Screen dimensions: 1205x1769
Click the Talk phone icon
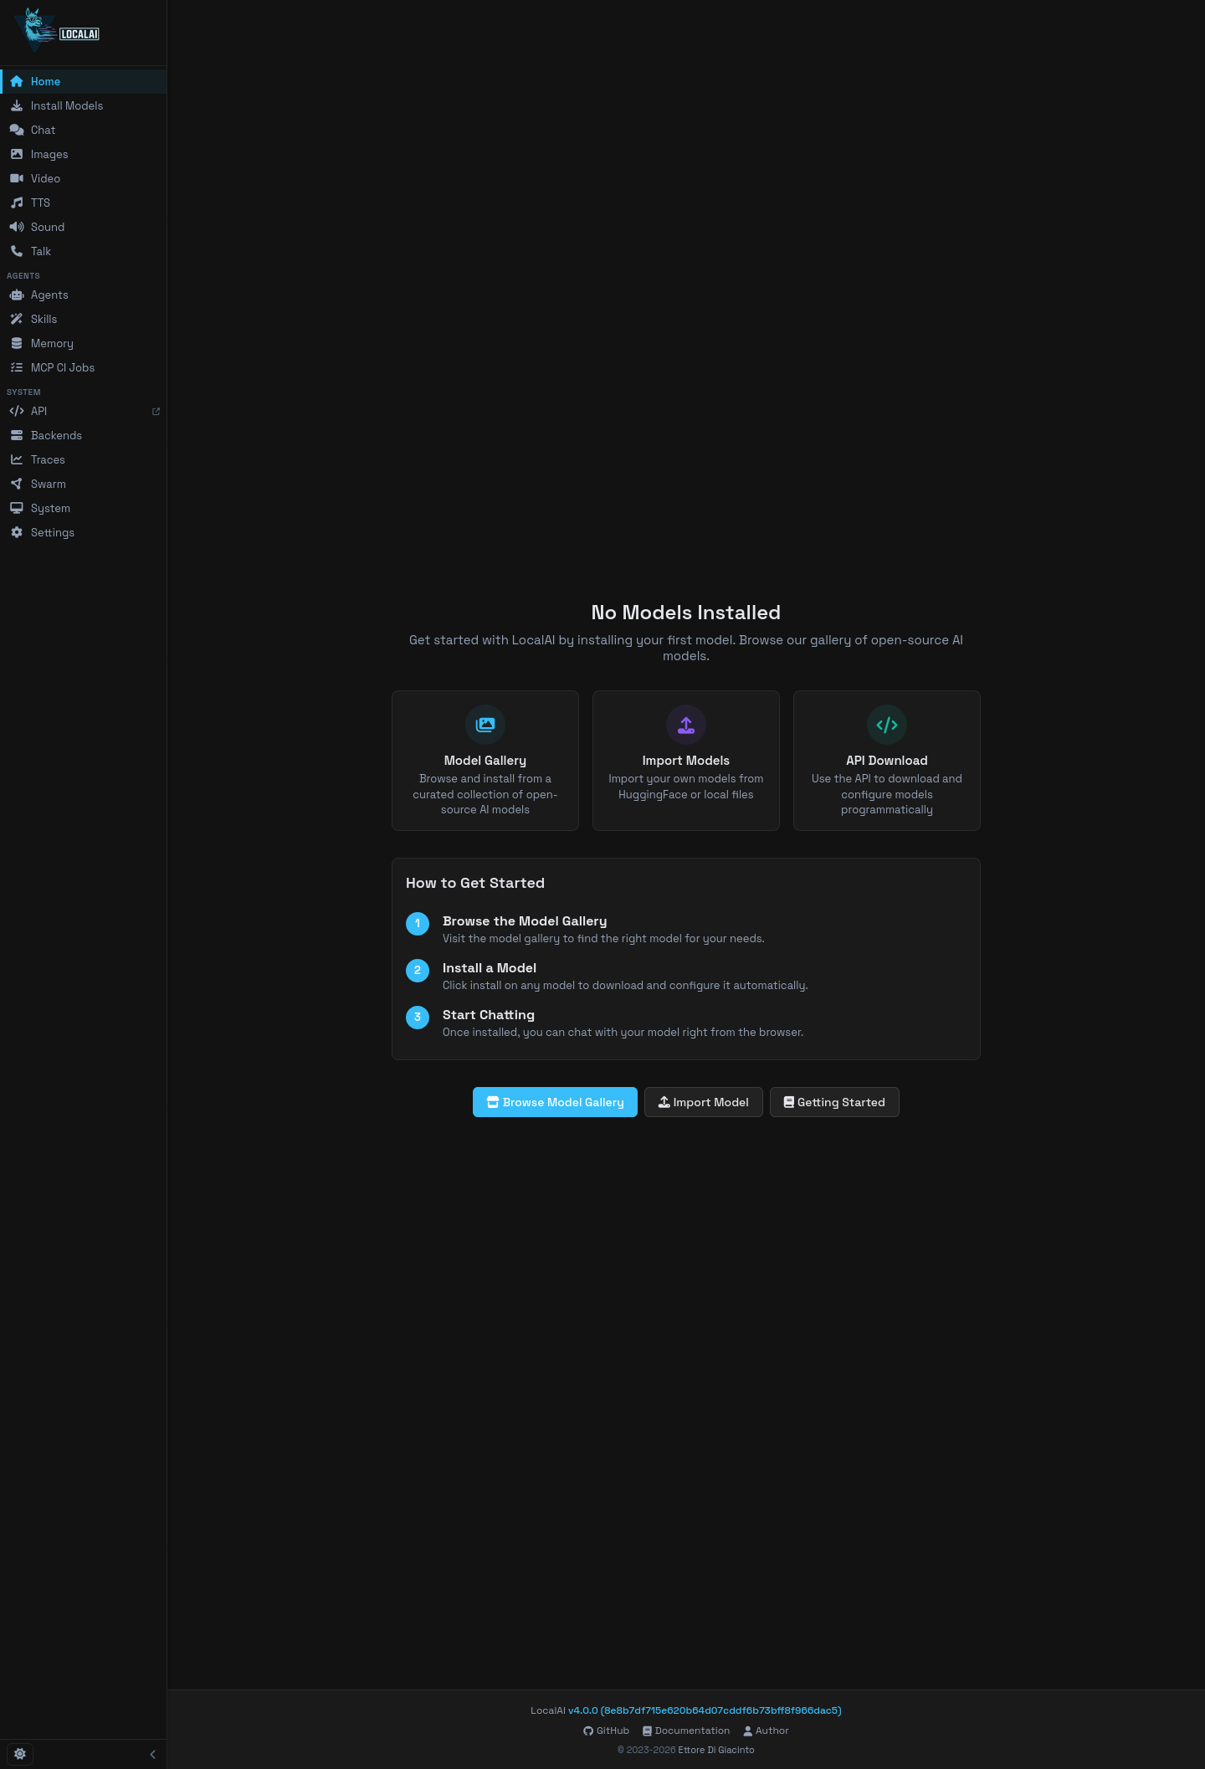coord(17,251)
